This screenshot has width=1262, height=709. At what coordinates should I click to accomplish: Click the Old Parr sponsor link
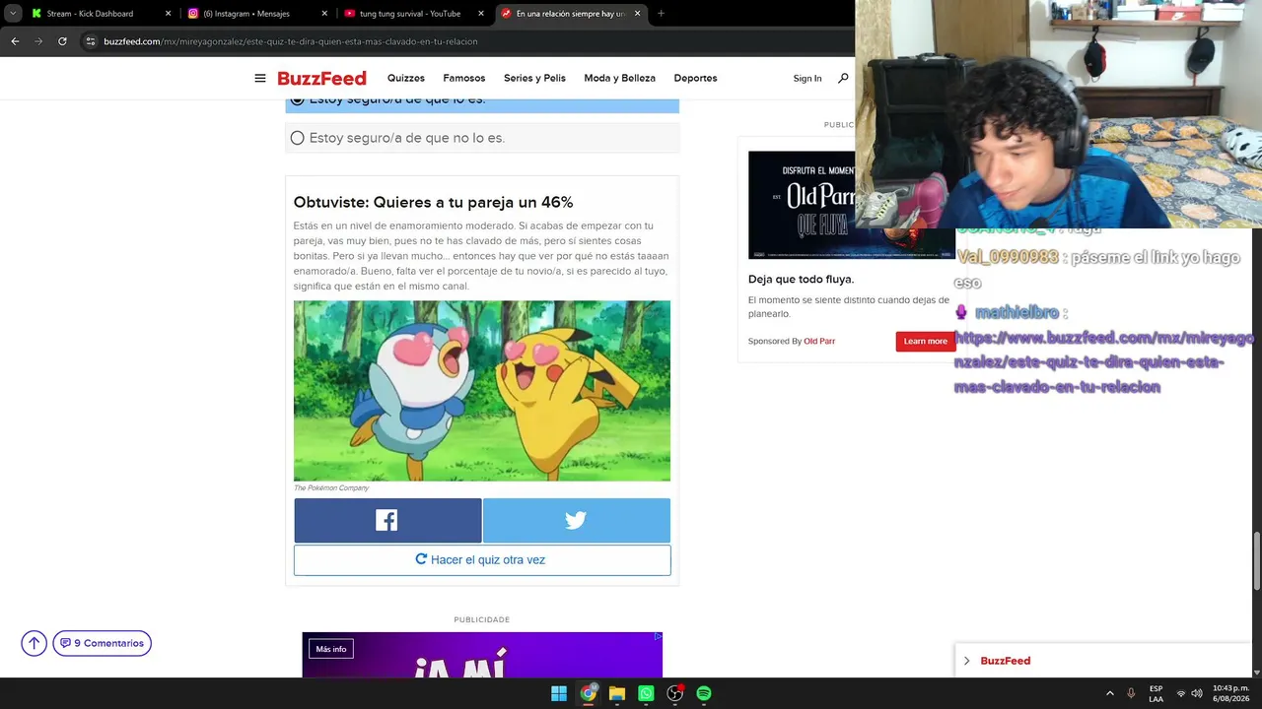pos(819,342)
